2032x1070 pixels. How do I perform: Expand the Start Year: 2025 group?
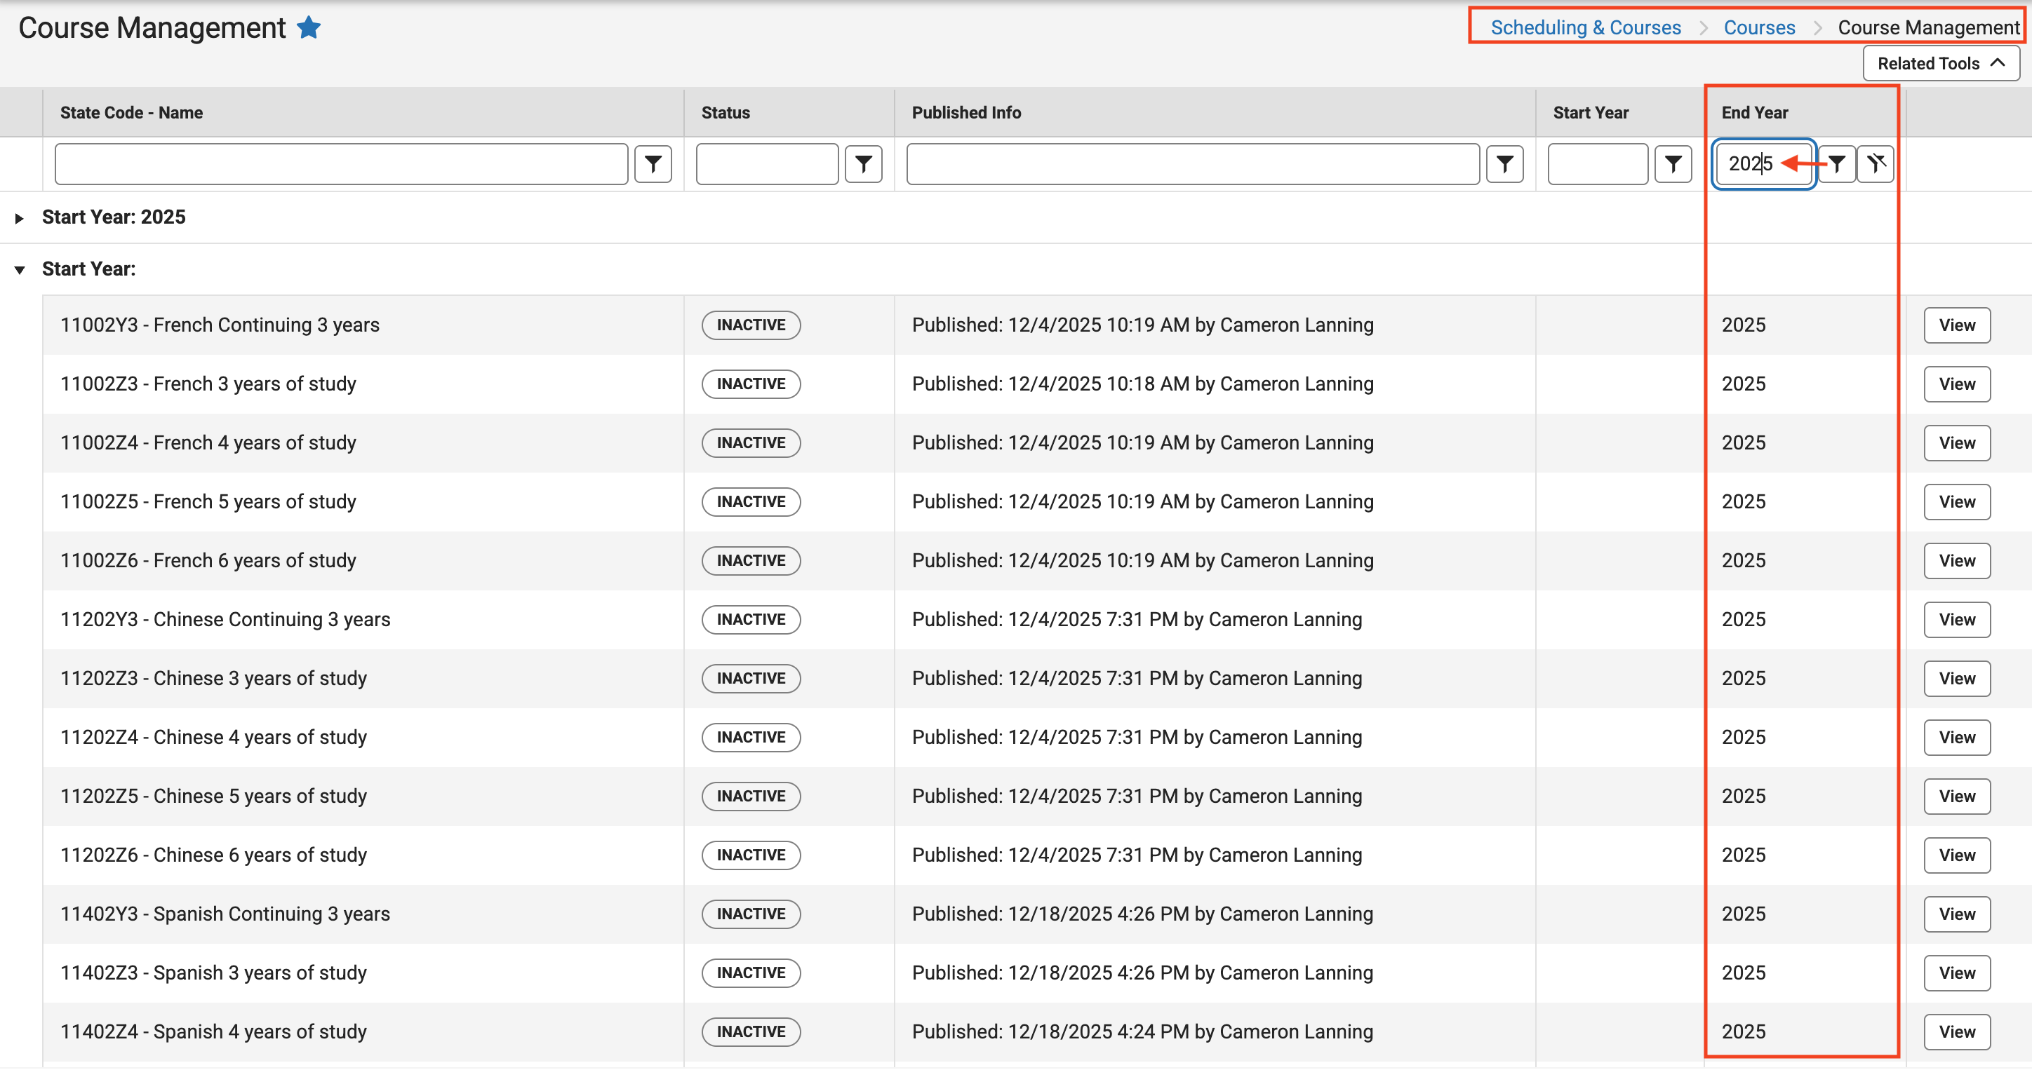pos(20,218)
